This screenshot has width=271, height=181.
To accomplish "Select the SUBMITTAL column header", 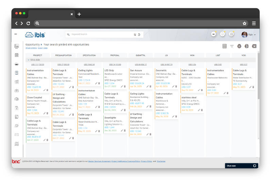I will 140,55.
